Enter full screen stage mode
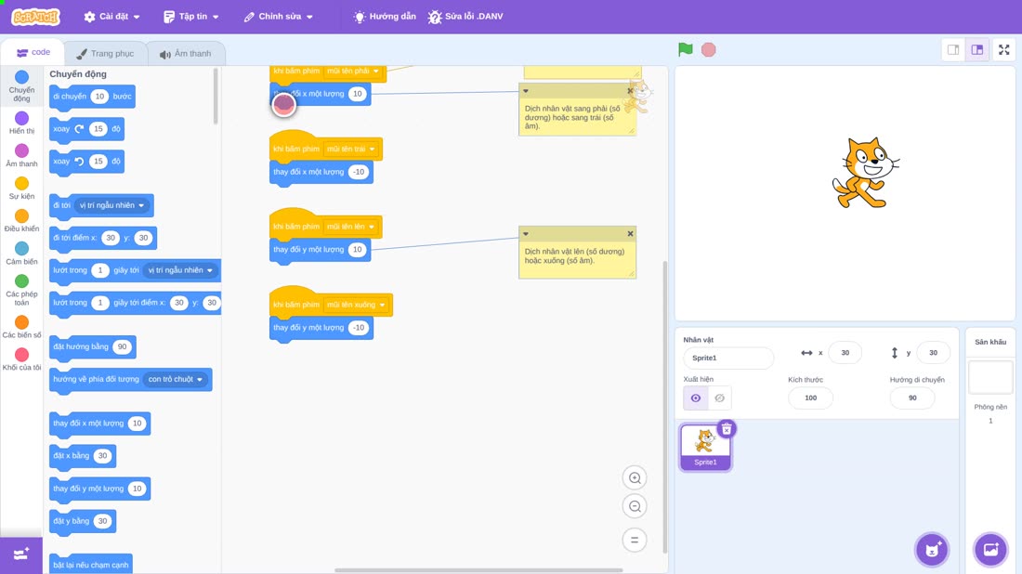The width and height of the screenshot is (1022, 574). [1003, 49]
